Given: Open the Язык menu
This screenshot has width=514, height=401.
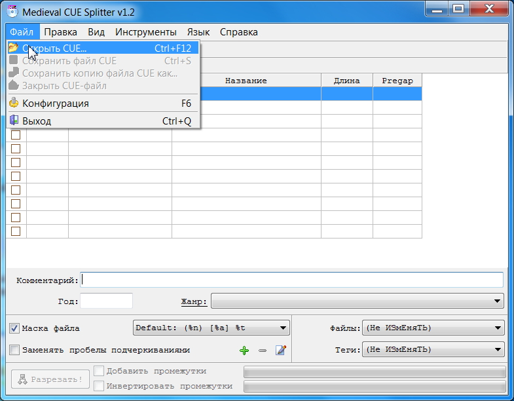Looking at the screenshot, I should coord(198,32).
